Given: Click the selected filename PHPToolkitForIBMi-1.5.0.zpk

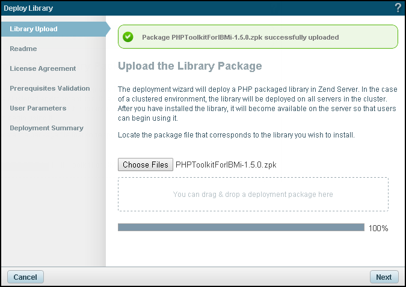Looking at the screenshot, I should [x=226, y=165].
